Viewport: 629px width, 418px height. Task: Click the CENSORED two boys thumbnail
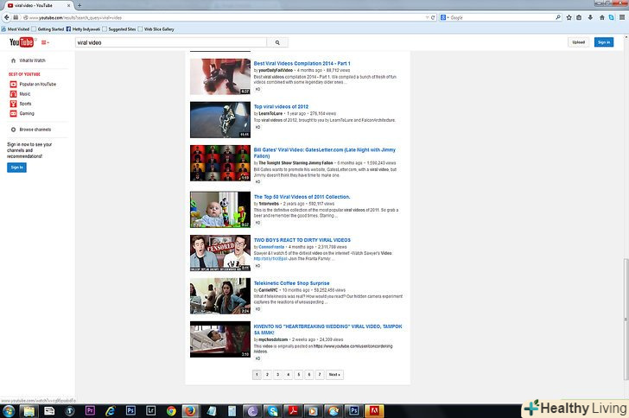click(220, 253)
